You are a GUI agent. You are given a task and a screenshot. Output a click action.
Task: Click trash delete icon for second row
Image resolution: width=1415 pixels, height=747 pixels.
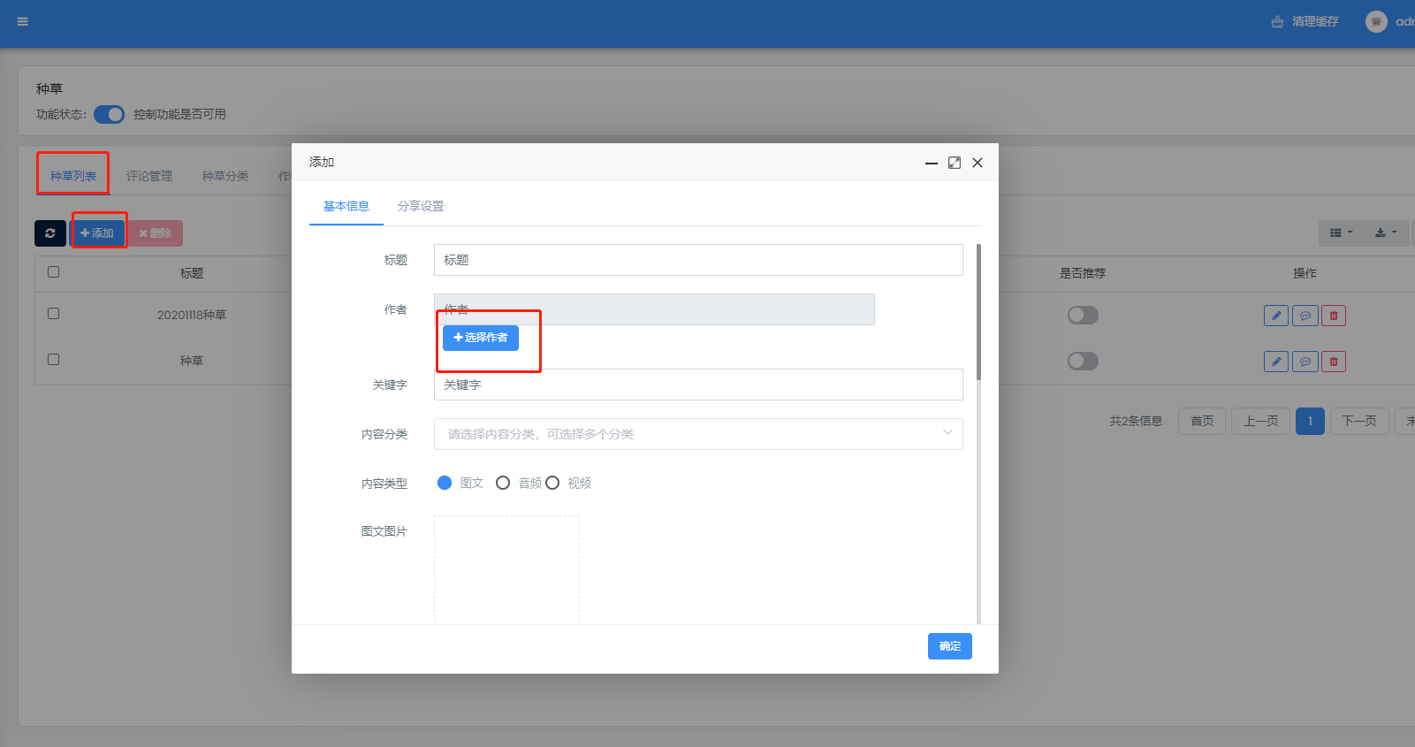pyautogui.click(x=1333, y=362)
